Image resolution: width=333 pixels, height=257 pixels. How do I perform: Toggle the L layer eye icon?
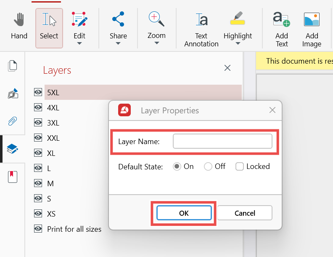click(38, 168)
